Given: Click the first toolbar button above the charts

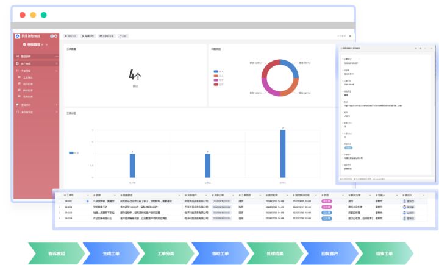Looking at the screenshot, I should [x=70, y=36].
